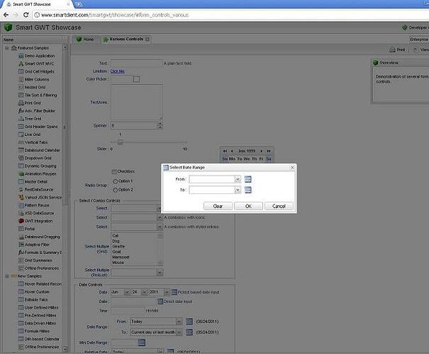The height and width of the screenshot is (354, 429).
Task: Click the 'Click Me' link item
Action: coord(118,72)
